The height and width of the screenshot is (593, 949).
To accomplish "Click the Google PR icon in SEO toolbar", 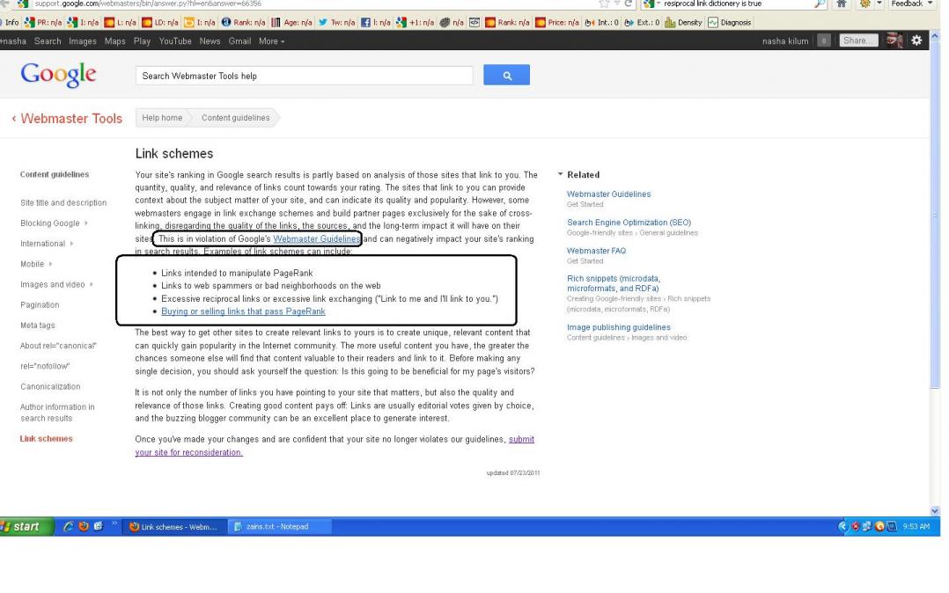I will 29,22.
